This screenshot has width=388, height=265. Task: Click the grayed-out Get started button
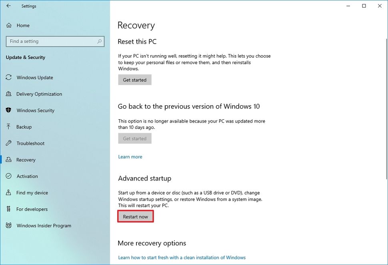[135, 138]
